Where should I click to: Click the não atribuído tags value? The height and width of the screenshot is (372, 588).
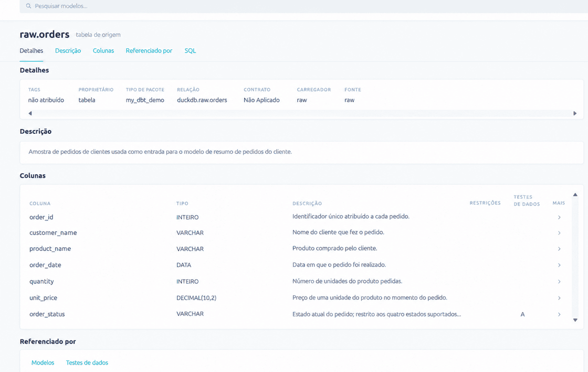click(46, 100)
